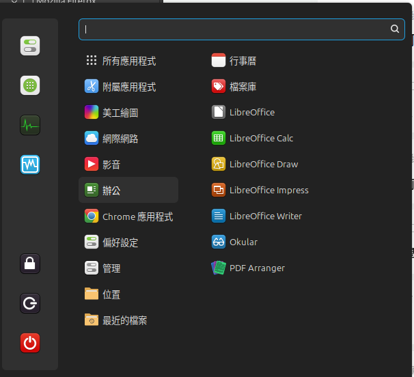Click the LibreOffice Impress slides icon
The image size is (414, 377).
pyautogui.click(x=219, y=190)
